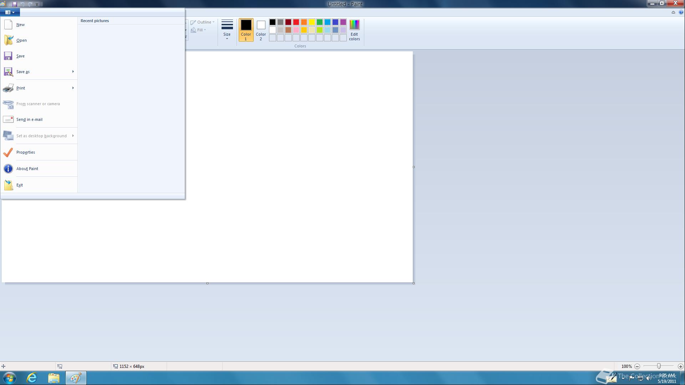
Task: Select Color 2 as active color
Action: [261, 30]
